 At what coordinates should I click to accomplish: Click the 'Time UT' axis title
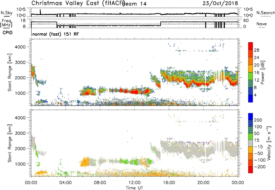coord(134,188)
